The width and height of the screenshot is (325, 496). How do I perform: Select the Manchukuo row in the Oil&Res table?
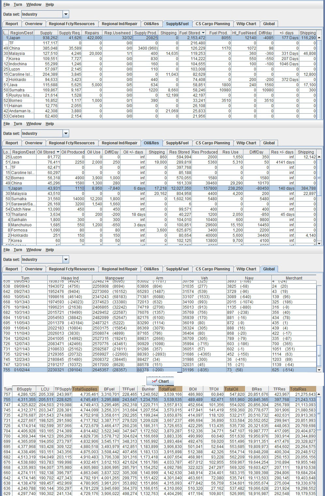(x=160, y=225)
